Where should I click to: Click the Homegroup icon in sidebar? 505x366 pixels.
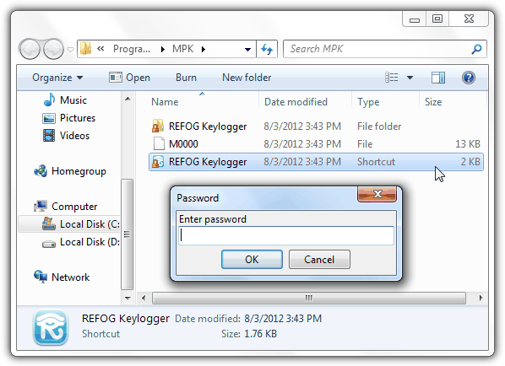(41, 171)
